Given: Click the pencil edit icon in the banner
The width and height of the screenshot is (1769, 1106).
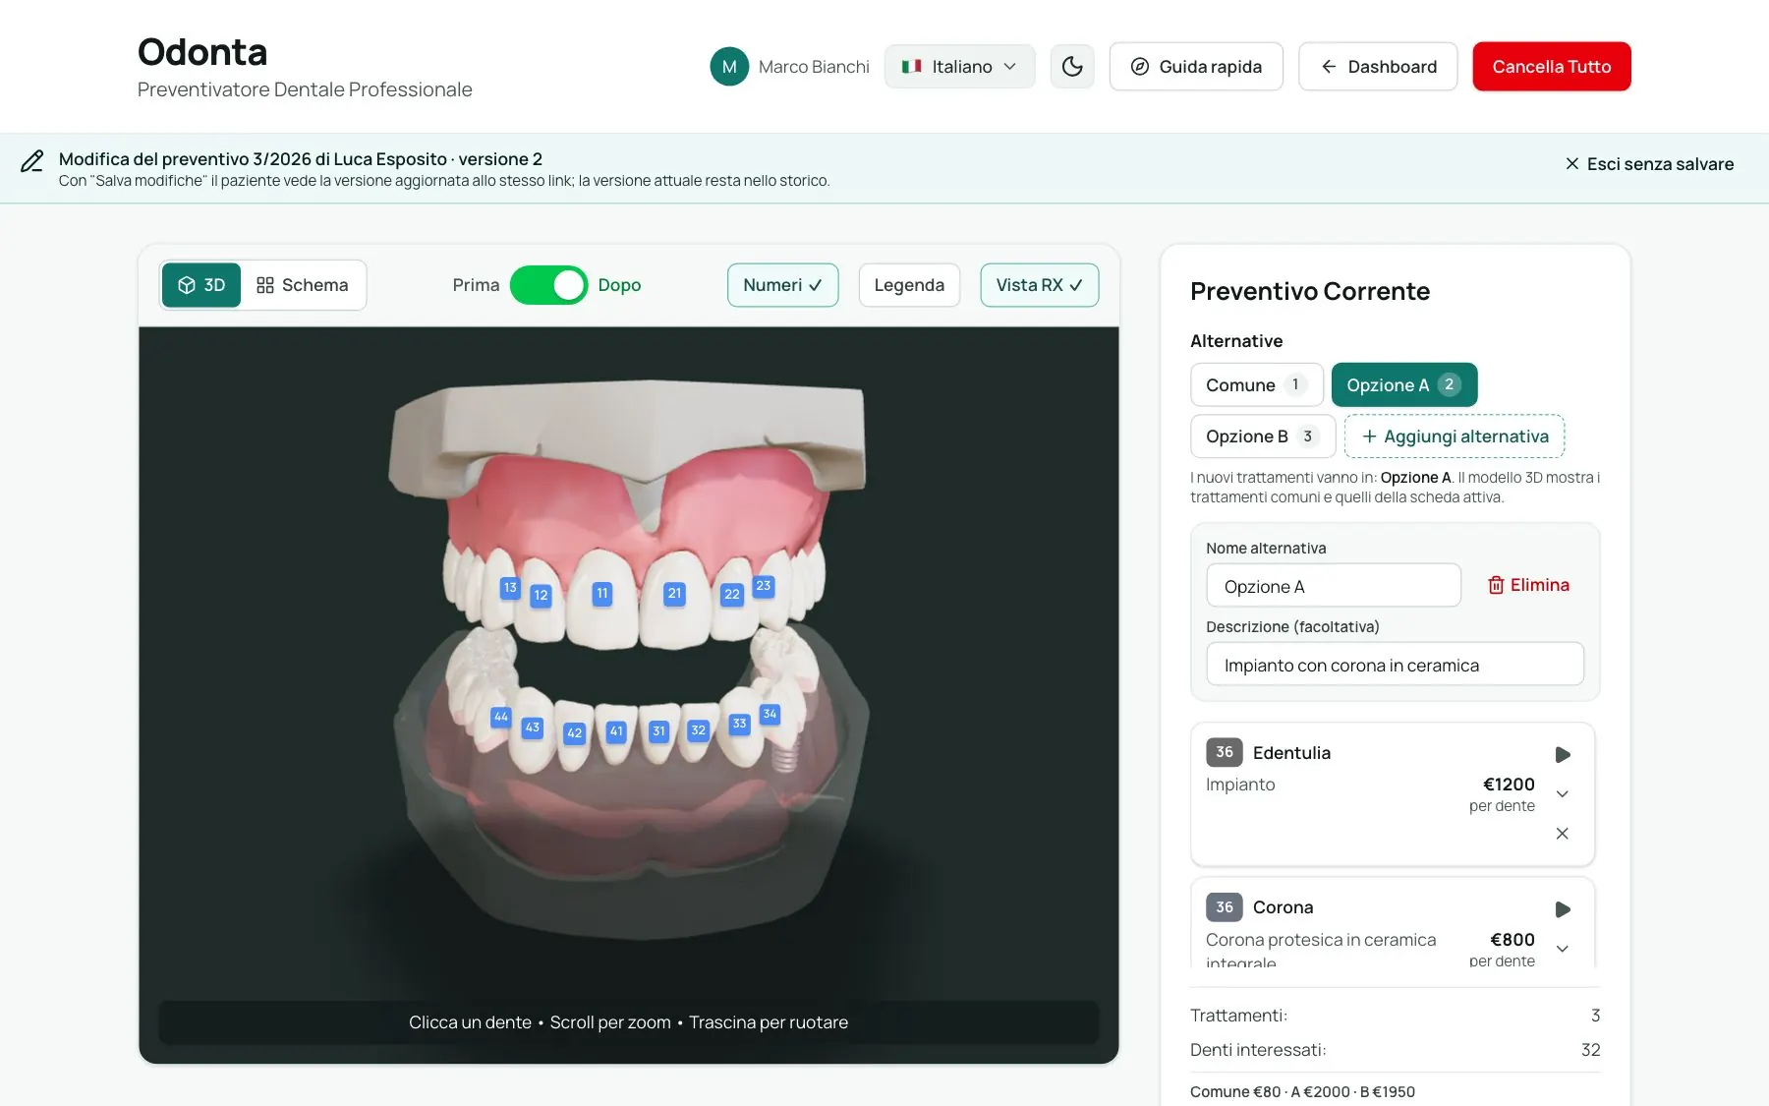Looking at the screenshot, I should click(32, 161).
